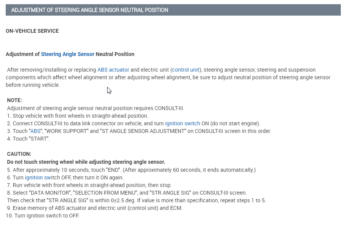Click the NOTE label
345x227 pixels.
[15, 100]
